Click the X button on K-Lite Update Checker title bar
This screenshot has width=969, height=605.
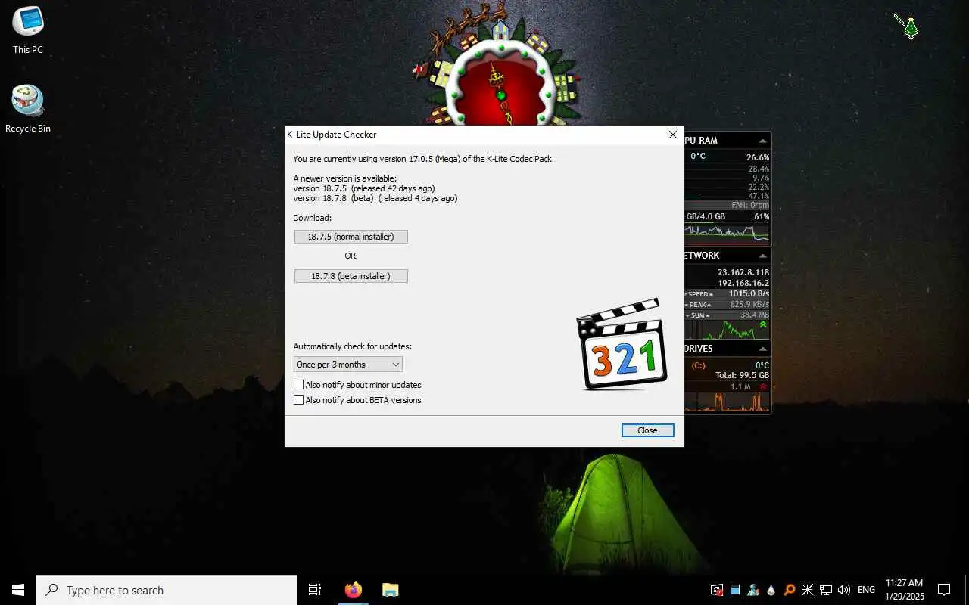(672, 135)
